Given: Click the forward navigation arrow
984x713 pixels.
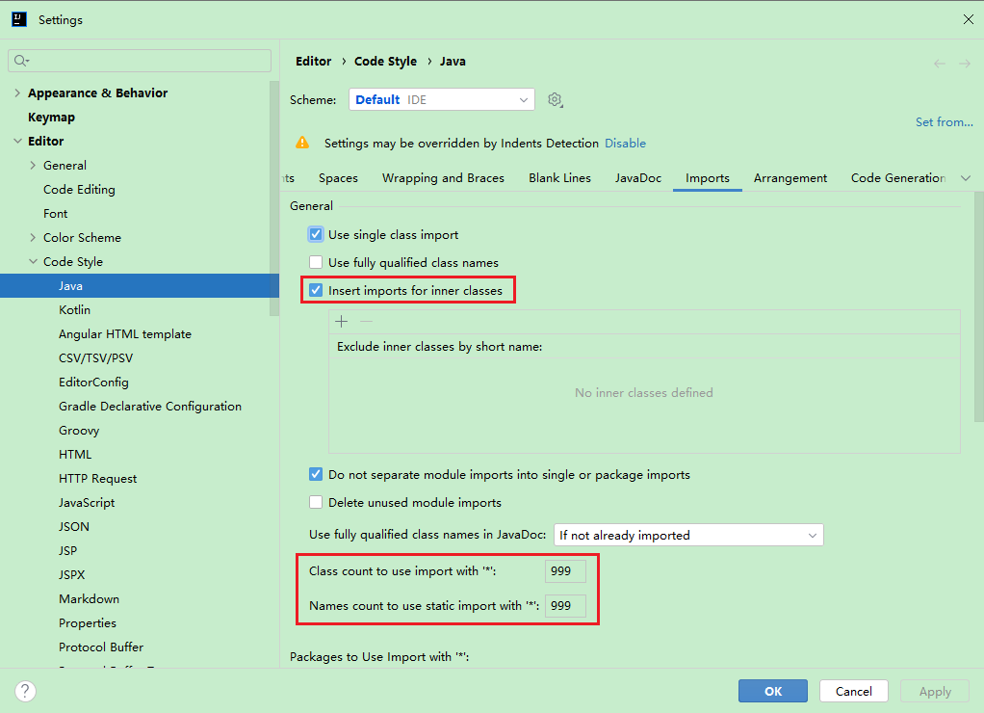Looking at the screenshot, I should point(964,64).
